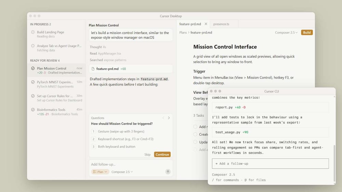Open the Bioinformatics Tools task
This screenshot has height=192, width=342.
click(56, 112)
